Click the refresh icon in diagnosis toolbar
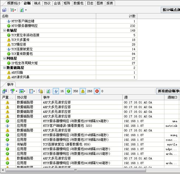Image resolution: width=180 pixels, height=174 pixels. click(x=22, y=10)
